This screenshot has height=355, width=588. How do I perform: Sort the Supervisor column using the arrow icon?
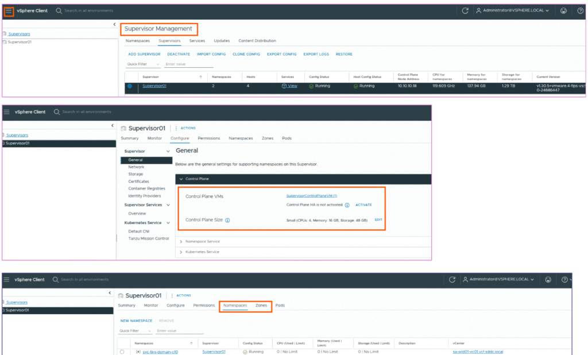tap(200, 76)
